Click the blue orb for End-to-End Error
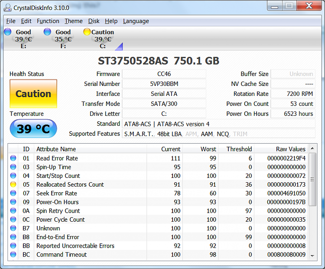Screen dimensions: 325x269 coord(13,237)
